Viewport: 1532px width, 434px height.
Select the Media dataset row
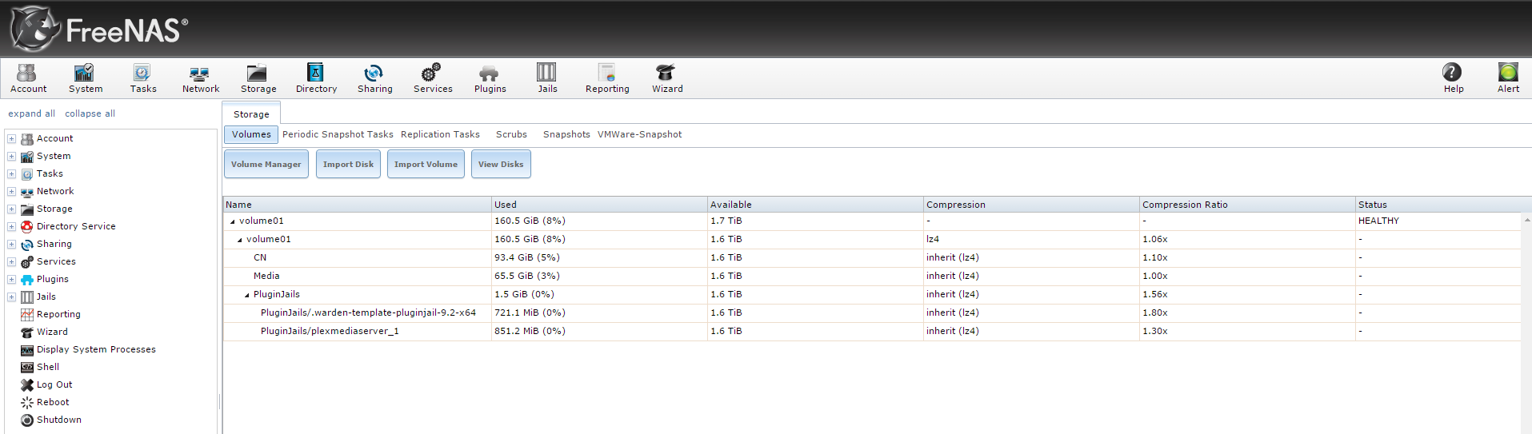(x=872, y=276)
